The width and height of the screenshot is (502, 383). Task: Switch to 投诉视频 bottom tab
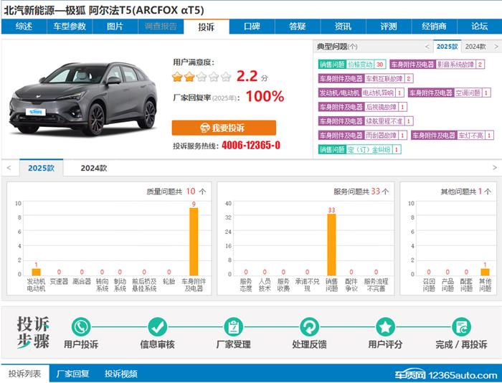click(x=121, y=374)
